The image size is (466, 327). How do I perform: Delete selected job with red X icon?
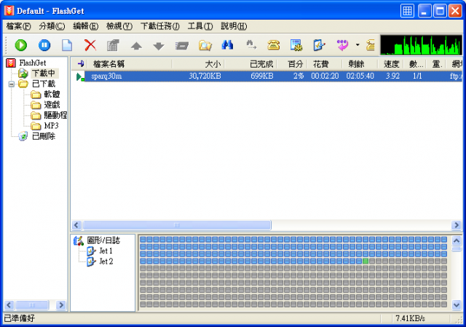[90, 45]
